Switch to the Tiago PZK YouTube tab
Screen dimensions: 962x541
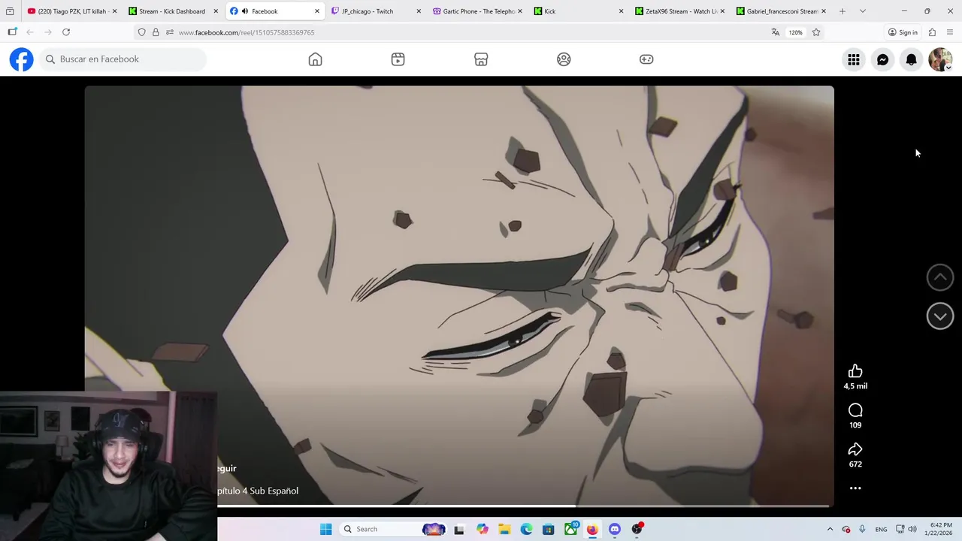pos(72,11)
